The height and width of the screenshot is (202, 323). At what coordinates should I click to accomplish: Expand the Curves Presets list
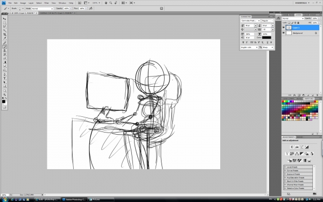coord(298,170)
